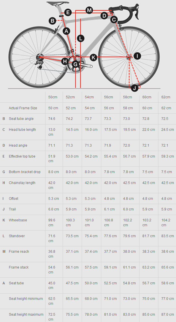Select the 62cm column header
176x322 pixels.
(x=166, y=97)
